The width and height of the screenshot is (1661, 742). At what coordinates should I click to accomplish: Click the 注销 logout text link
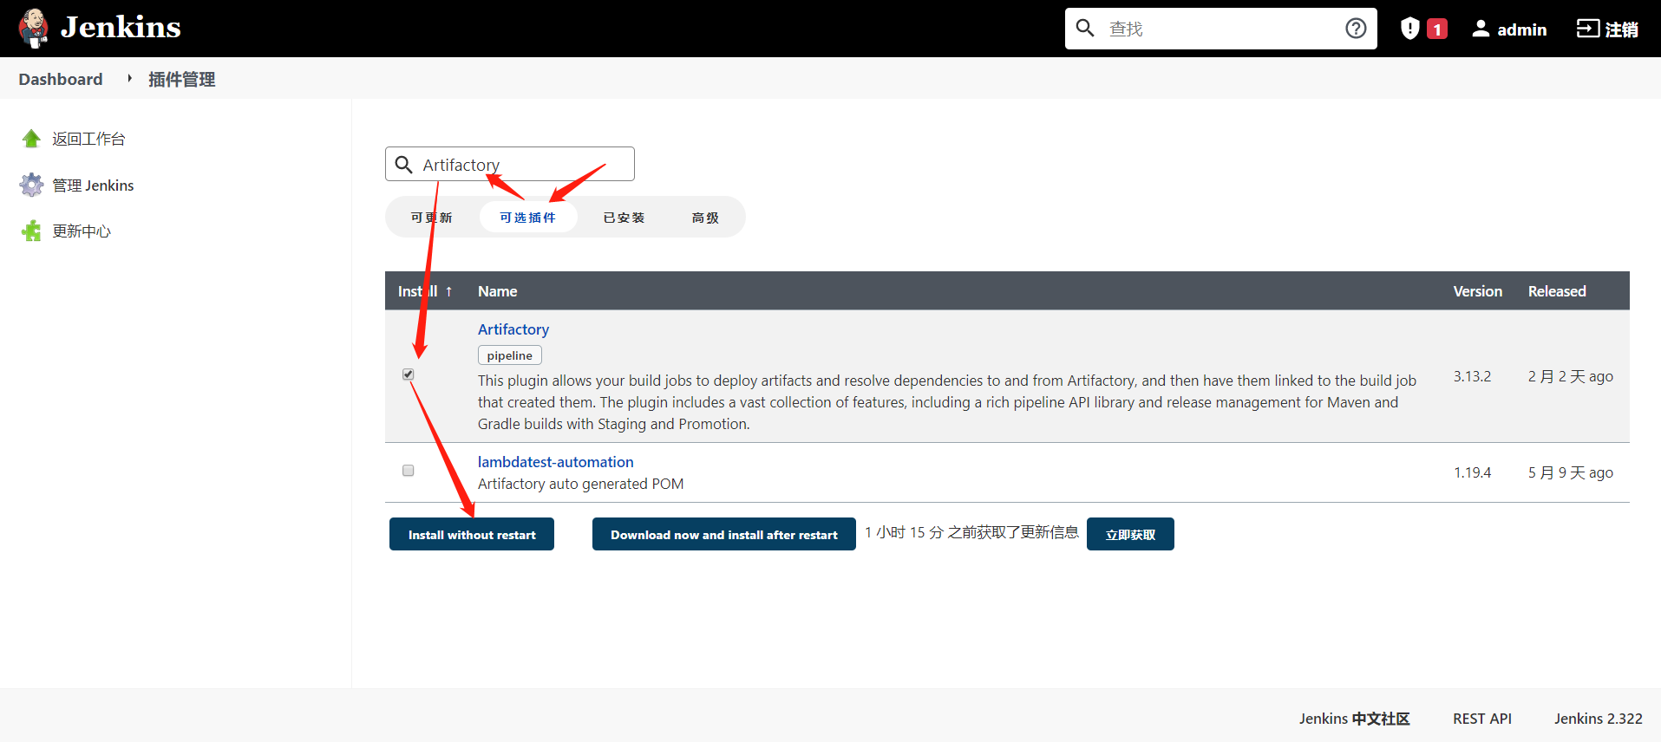coord(1621,29)
